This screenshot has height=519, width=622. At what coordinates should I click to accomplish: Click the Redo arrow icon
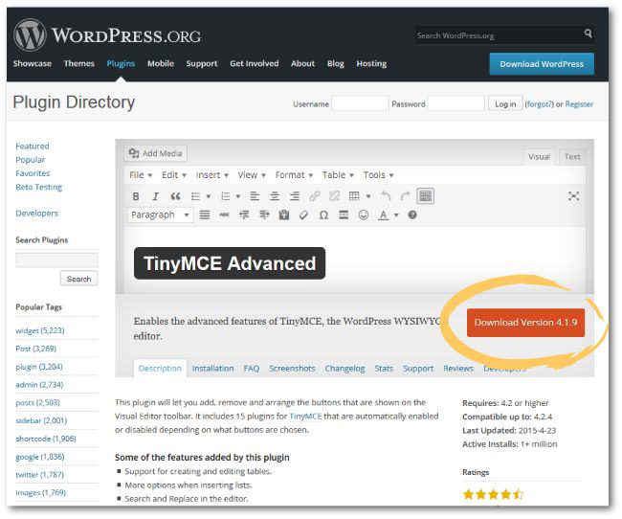[405, 196]
